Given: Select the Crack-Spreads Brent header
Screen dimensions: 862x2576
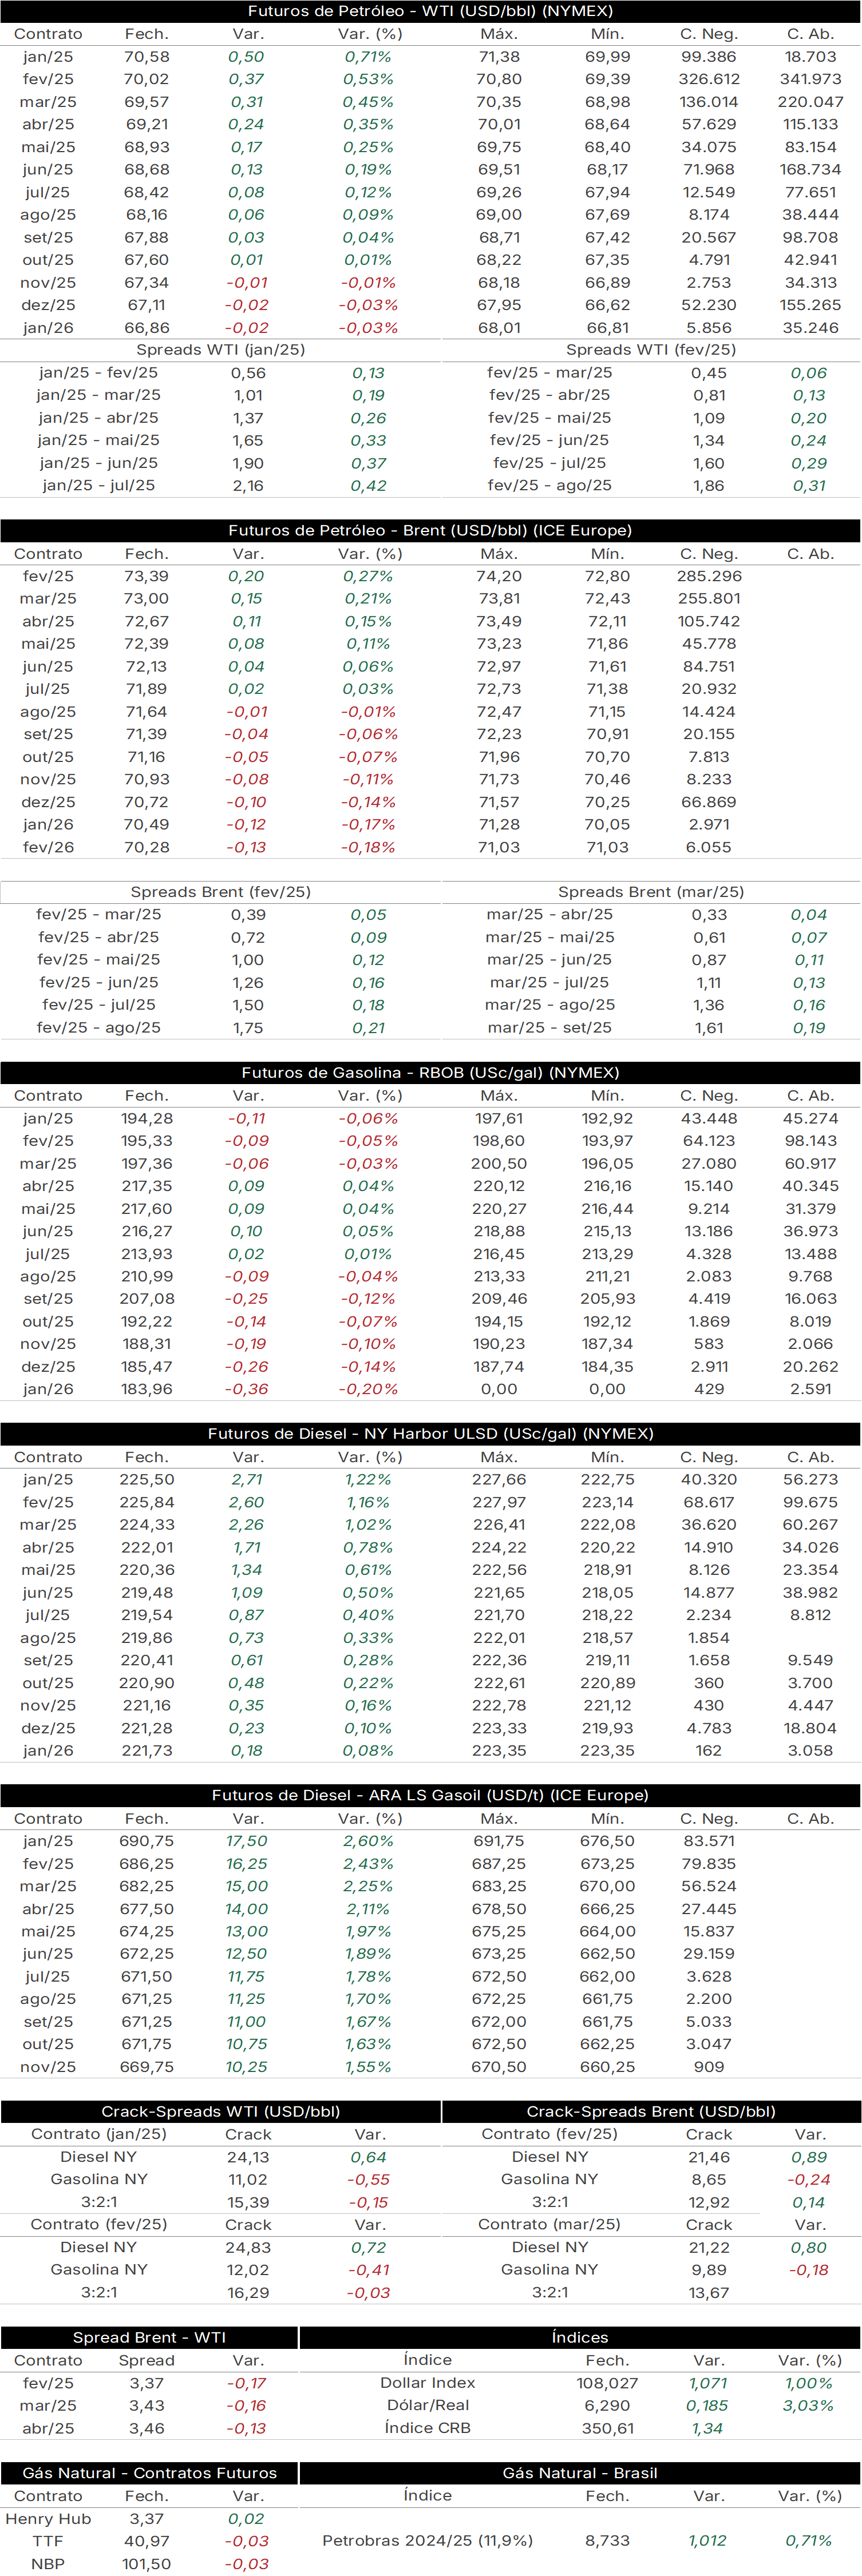Looking at the screenshot, I should click(651, 2112).
